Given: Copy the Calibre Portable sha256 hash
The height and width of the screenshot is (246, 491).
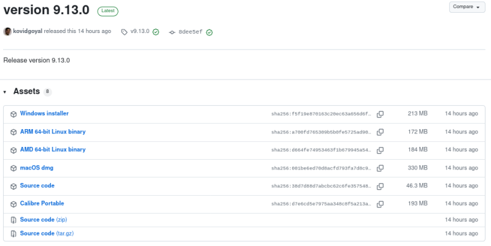Looking at the screenshot, I should point(380,204).
